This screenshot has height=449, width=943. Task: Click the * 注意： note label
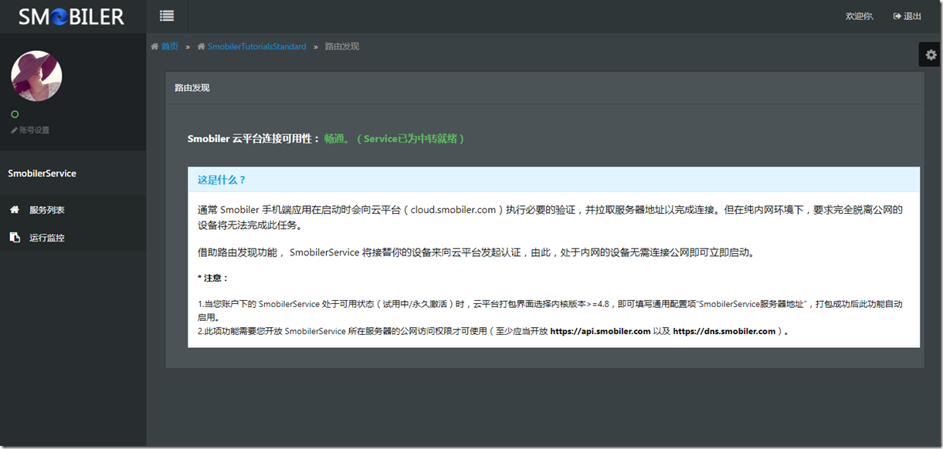213,278
